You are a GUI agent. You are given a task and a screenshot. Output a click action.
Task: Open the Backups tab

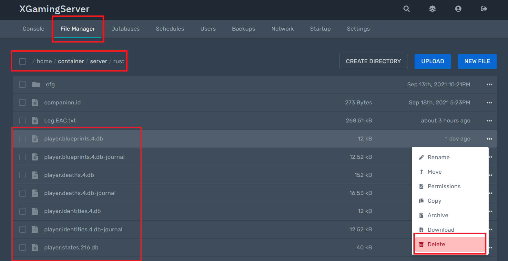coord(243,29)
